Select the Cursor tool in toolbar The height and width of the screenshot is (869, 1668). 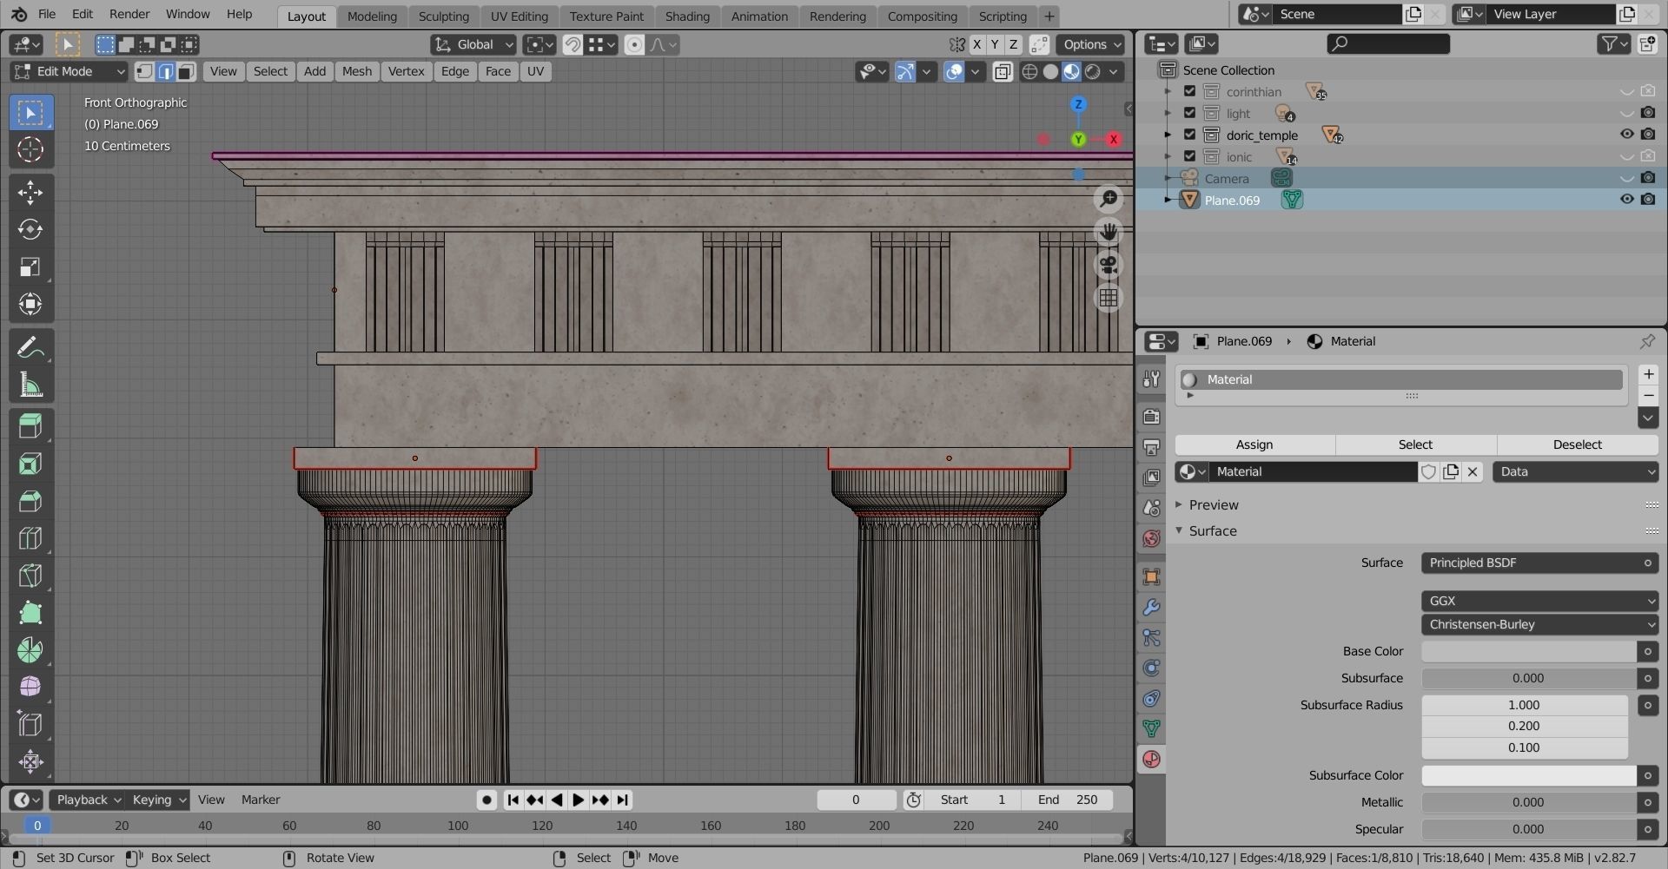[30, 149]
